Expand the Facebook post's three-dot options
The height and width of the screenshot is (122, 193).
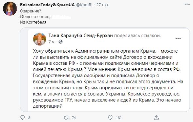pos(178,38)
